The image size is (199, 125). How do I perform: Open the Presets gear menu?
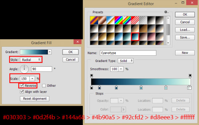pos(166,12)
